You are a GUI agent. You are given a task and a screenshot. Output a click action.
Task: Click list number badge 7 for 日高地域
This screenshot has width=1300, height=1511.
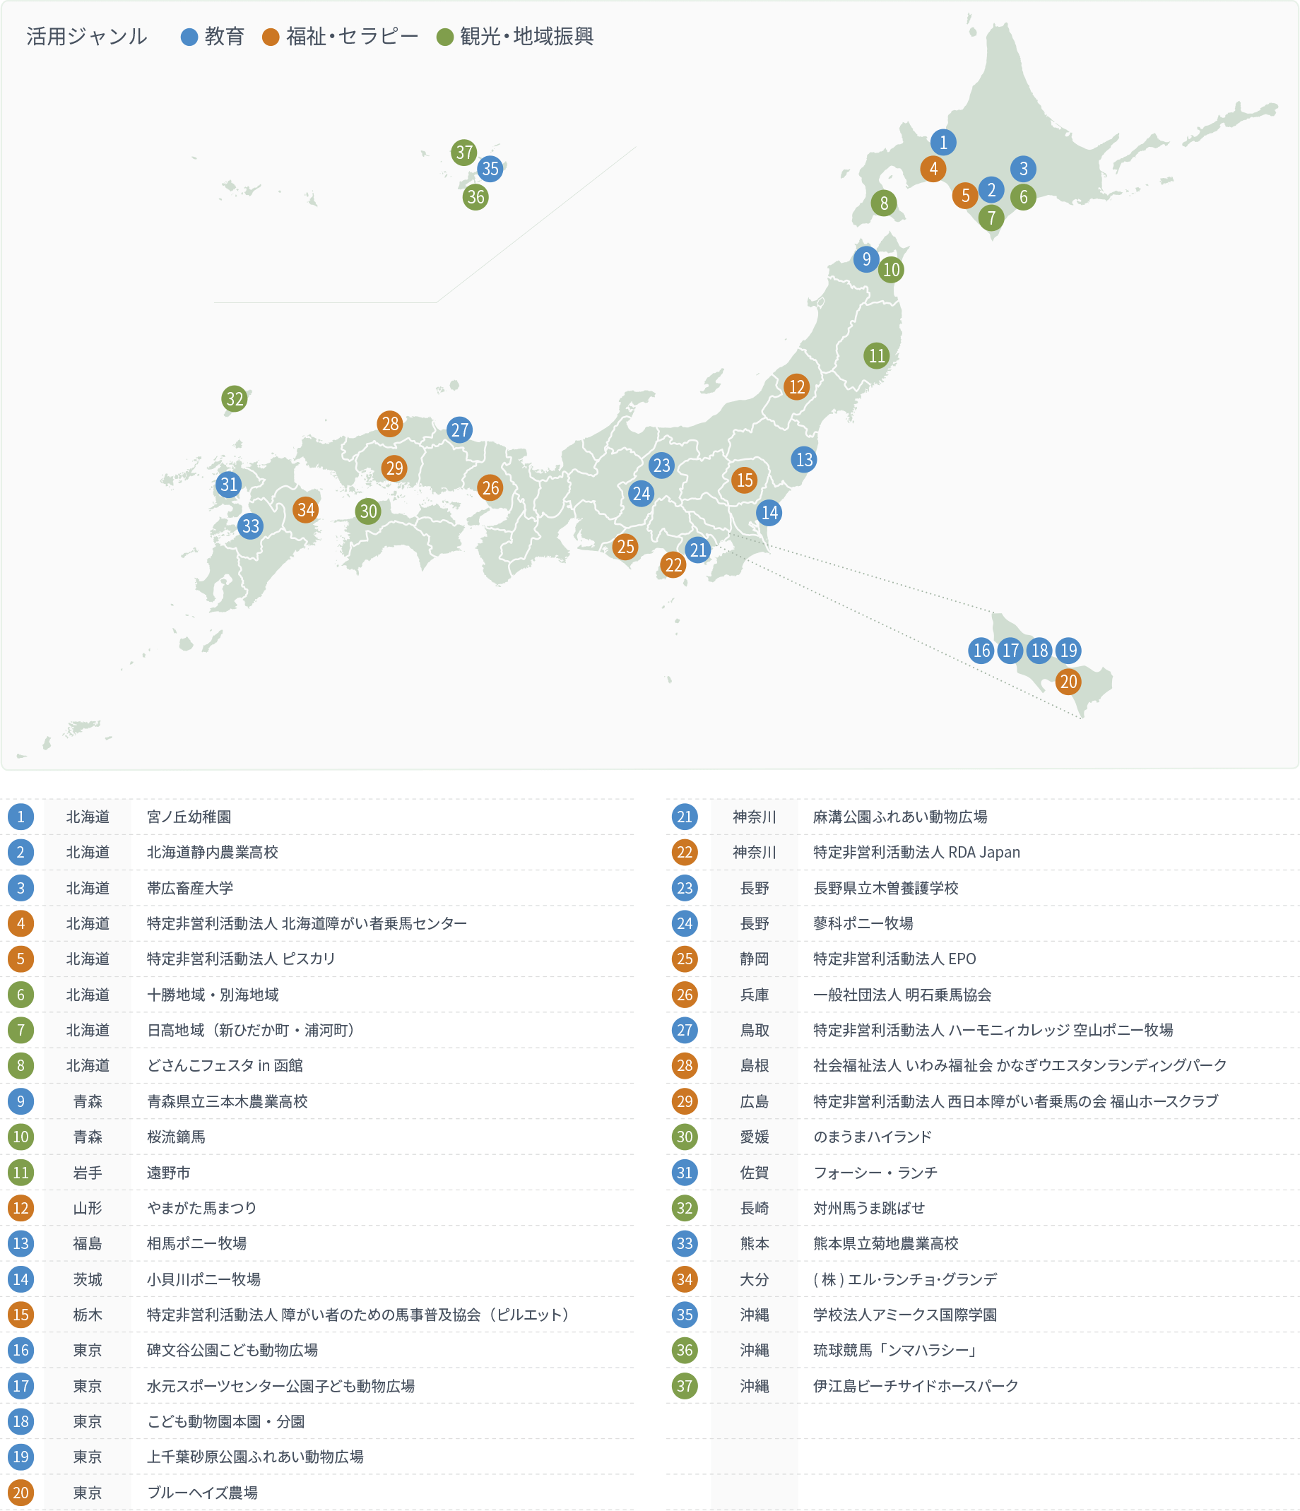20,1031
